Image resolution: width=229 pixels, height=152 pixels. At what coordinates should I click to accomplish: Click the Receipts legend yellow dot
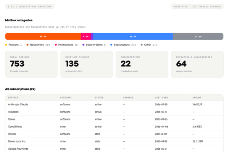click(6, 45)
